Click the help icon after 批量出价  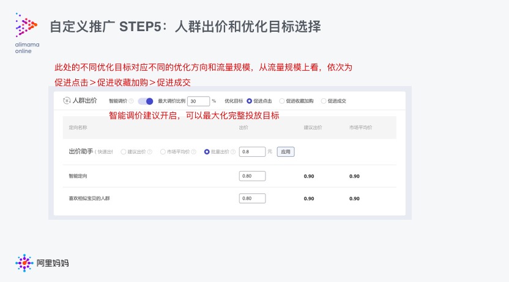point(232,152)
